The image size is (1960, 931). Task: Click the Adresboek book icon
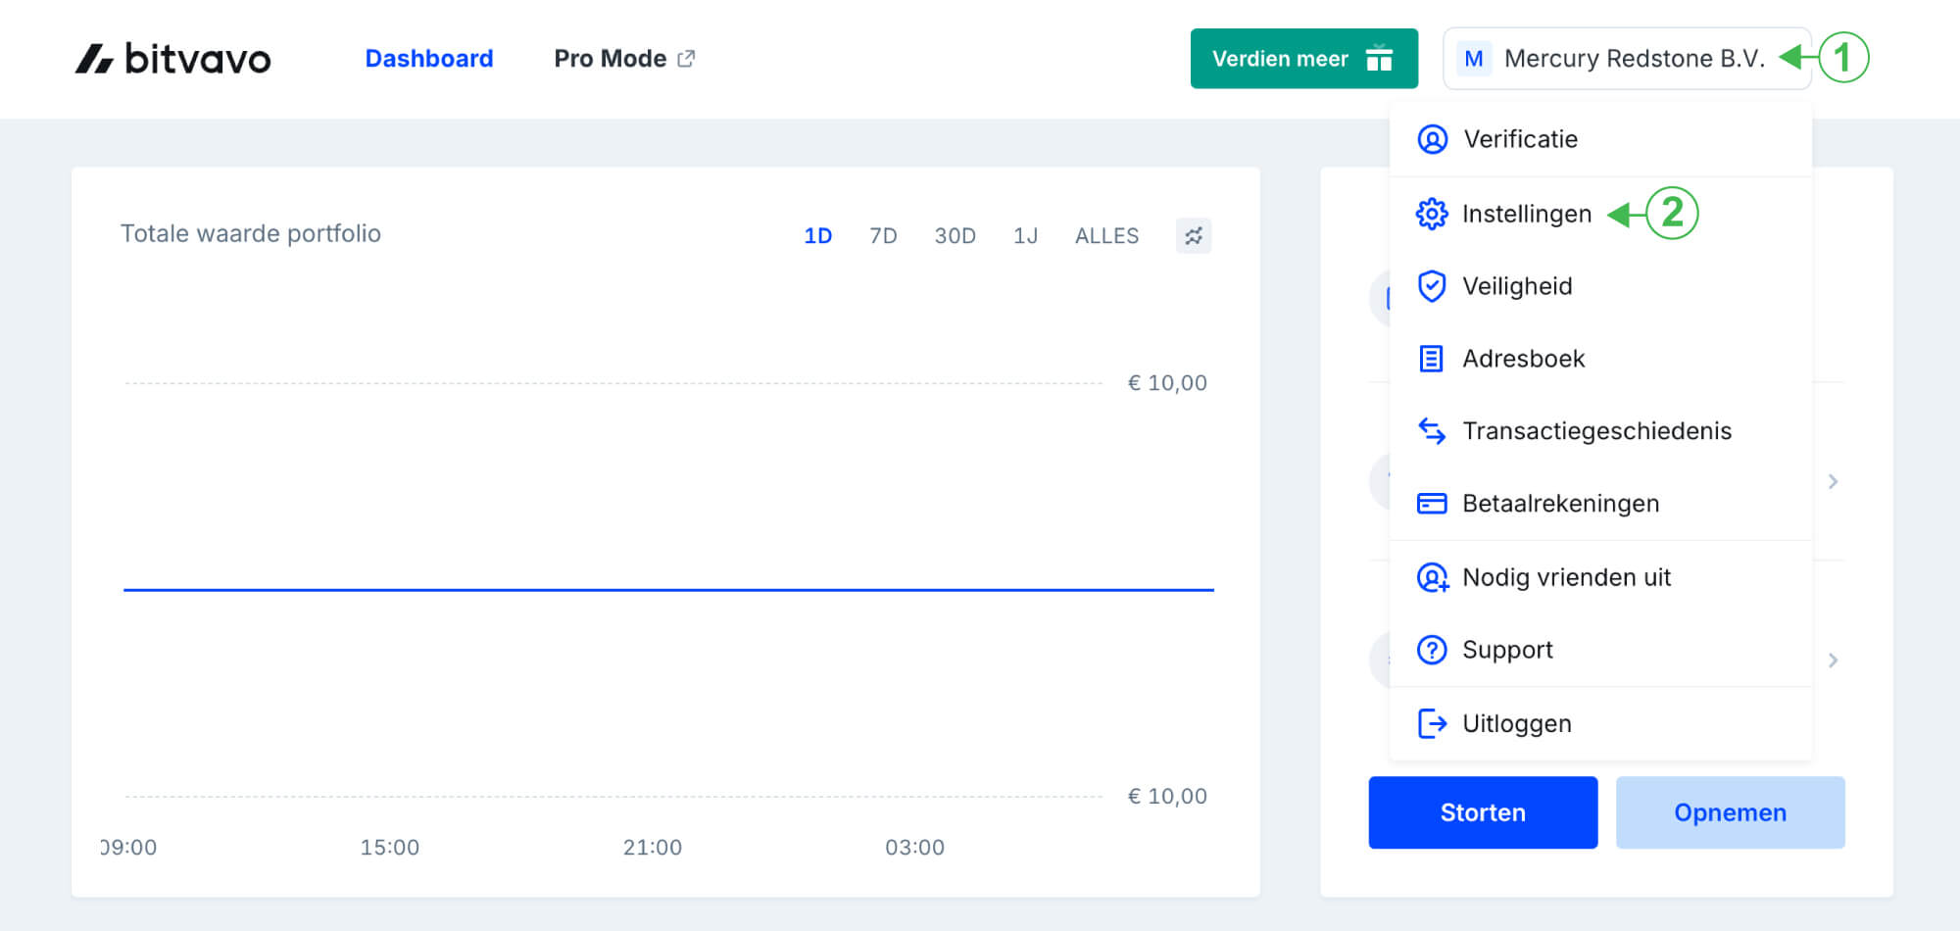tap(1432, 359)
